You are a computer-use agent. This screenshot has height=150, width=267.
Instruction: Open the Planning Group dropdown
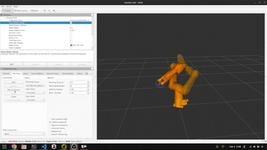pos(35,86)
